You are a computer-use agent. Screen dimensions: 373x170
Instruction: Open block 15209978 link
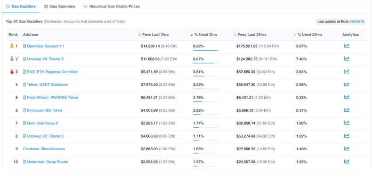[357, 22]
